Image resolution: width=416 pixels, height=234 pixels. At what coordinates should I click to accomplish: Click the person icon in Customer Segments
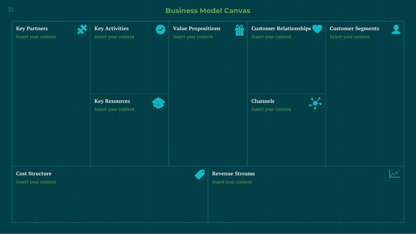pyautogui.click(x=396, y=30)
